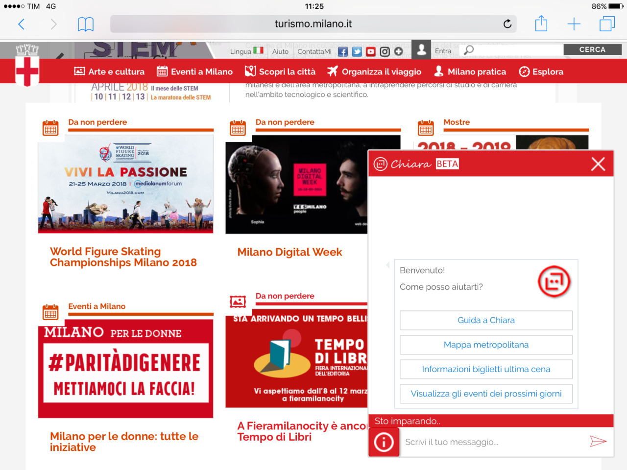Open the Arte e cultura menu
This screenshot has height=470, width=627.
pyautogui.click(x=109, y=71)
